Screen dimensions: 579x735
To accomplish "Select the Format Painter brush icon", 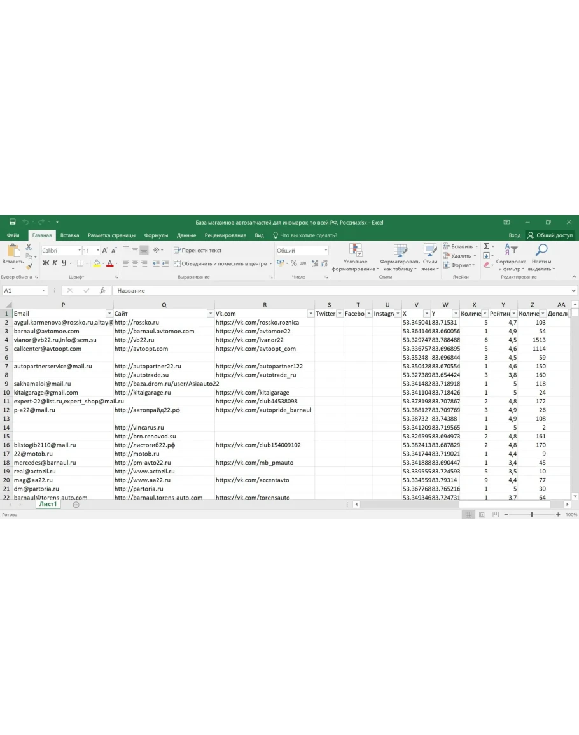I will click(29, 266).
